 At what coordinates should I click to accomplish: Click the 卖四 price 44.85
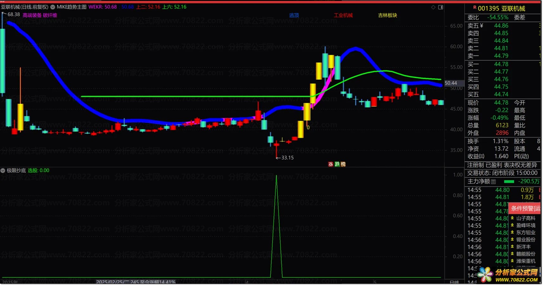pos(501,33)
